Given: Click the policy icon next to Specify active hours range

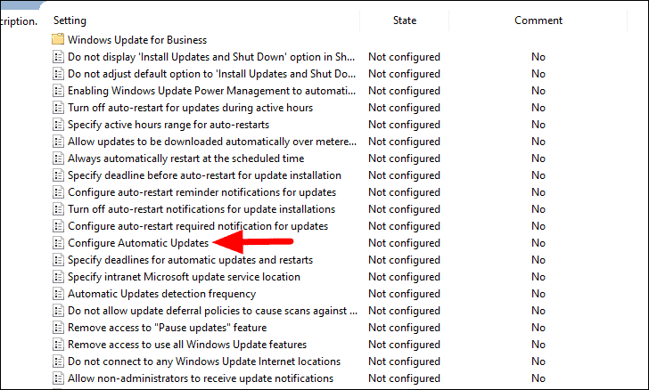Looking at the screenshot, I should pos(58,125).
